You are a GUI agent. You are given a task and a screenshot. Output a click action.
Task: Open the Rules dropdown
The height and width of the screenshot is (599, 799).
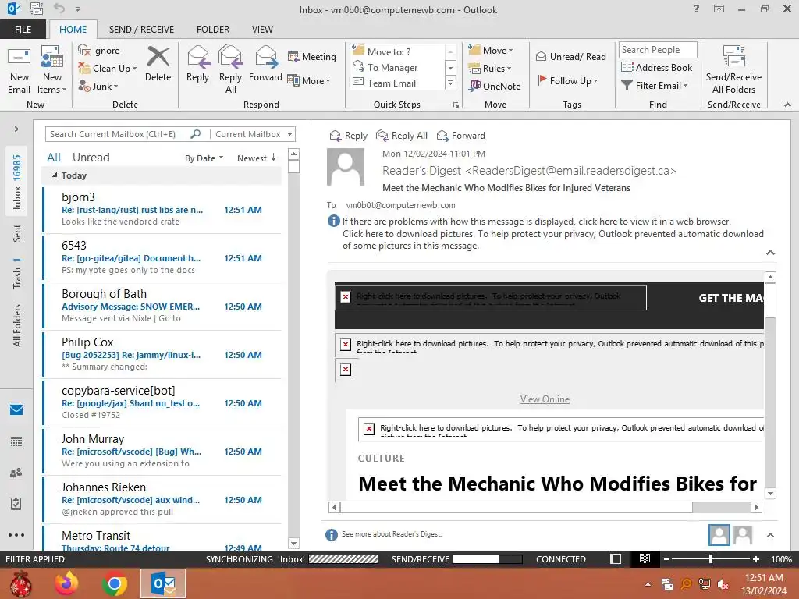coord(490,69)
